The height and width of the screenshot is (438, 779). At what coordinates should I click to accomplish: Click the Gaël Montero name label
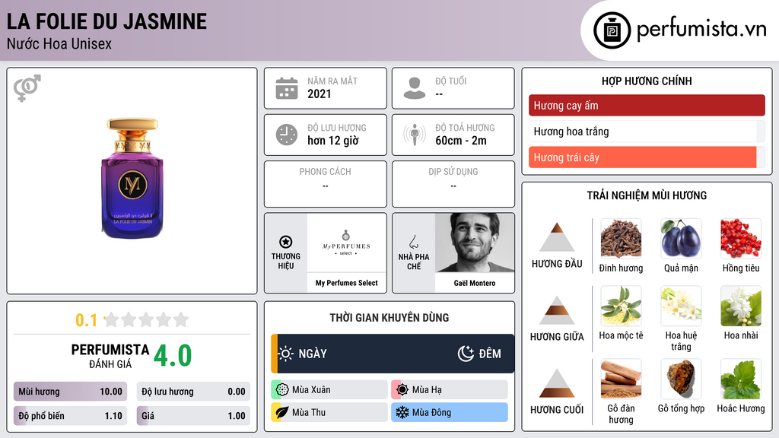(x=475, y=283)
